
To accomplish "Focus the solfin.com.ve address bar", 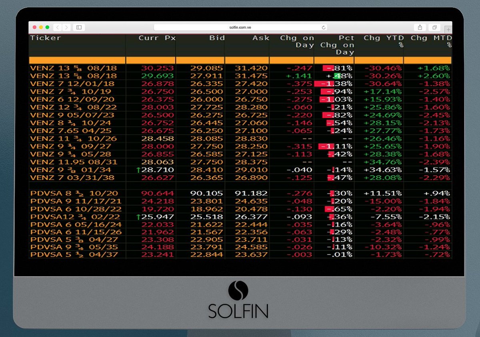I will click(x=240, y=28).
